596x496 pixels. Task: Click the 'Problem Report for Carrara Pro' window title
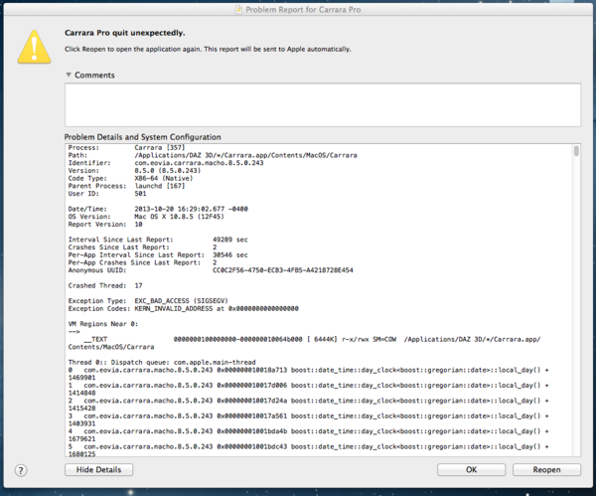[303, 10]
